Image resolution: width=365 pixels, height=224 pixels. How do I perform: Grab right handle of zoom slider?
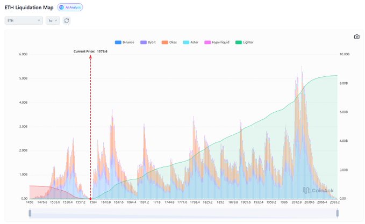pyautogui.click(x=337, y=213)
